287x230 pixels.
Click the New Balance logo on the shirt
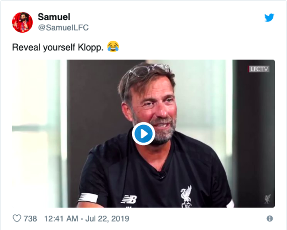pyautogui.click(x=129, y=199)
